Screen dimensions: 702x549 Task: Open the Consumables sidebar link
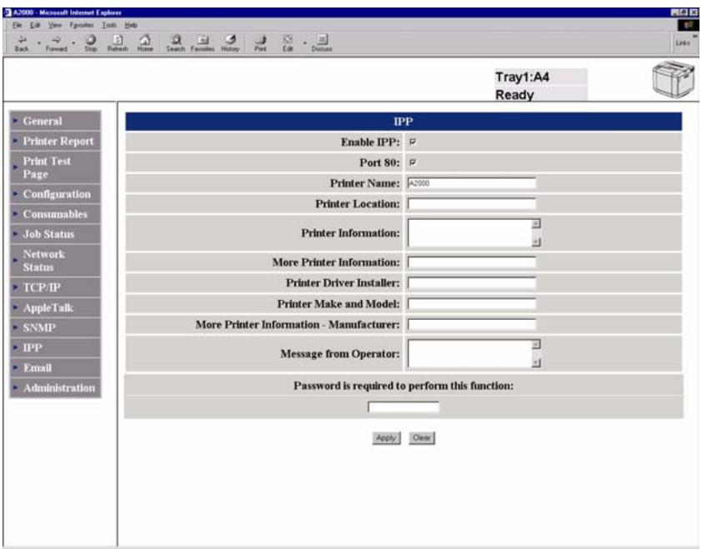coord(56,214)
